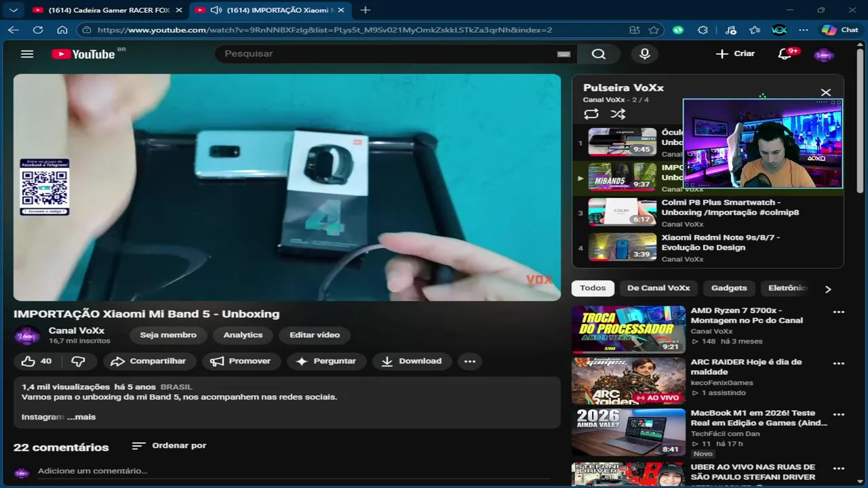Expand the description with ...mais
The width and height of the screenshot is (868, 488).
[81, 417]
